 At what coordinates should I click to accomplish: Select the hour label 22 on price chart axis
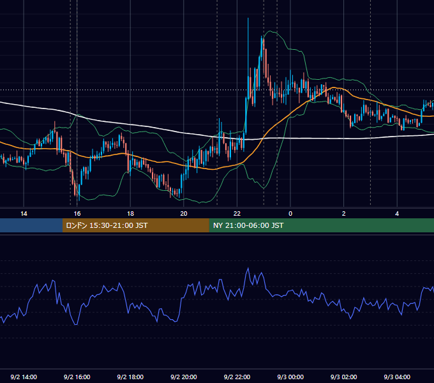click(237, 214)
